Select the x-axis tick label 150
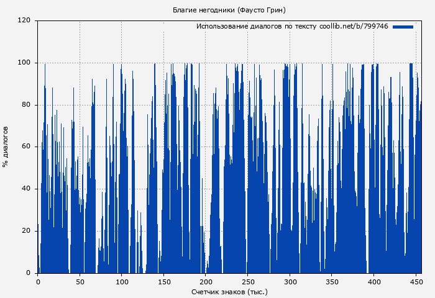Image resolution: width=435 pixels, height=298 pixels. click(x=163, y=281)
